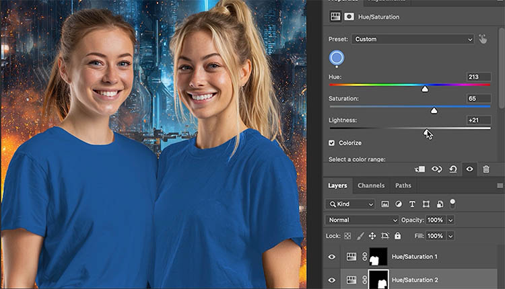Filter layers by smart objects icon

pyautogui.click(x=440, y=204)
